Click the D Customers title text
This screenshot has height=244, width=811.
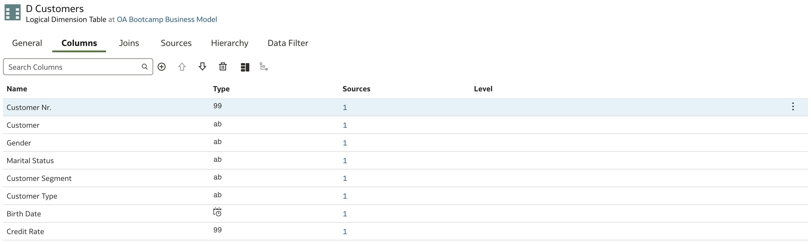coord(55,8)
